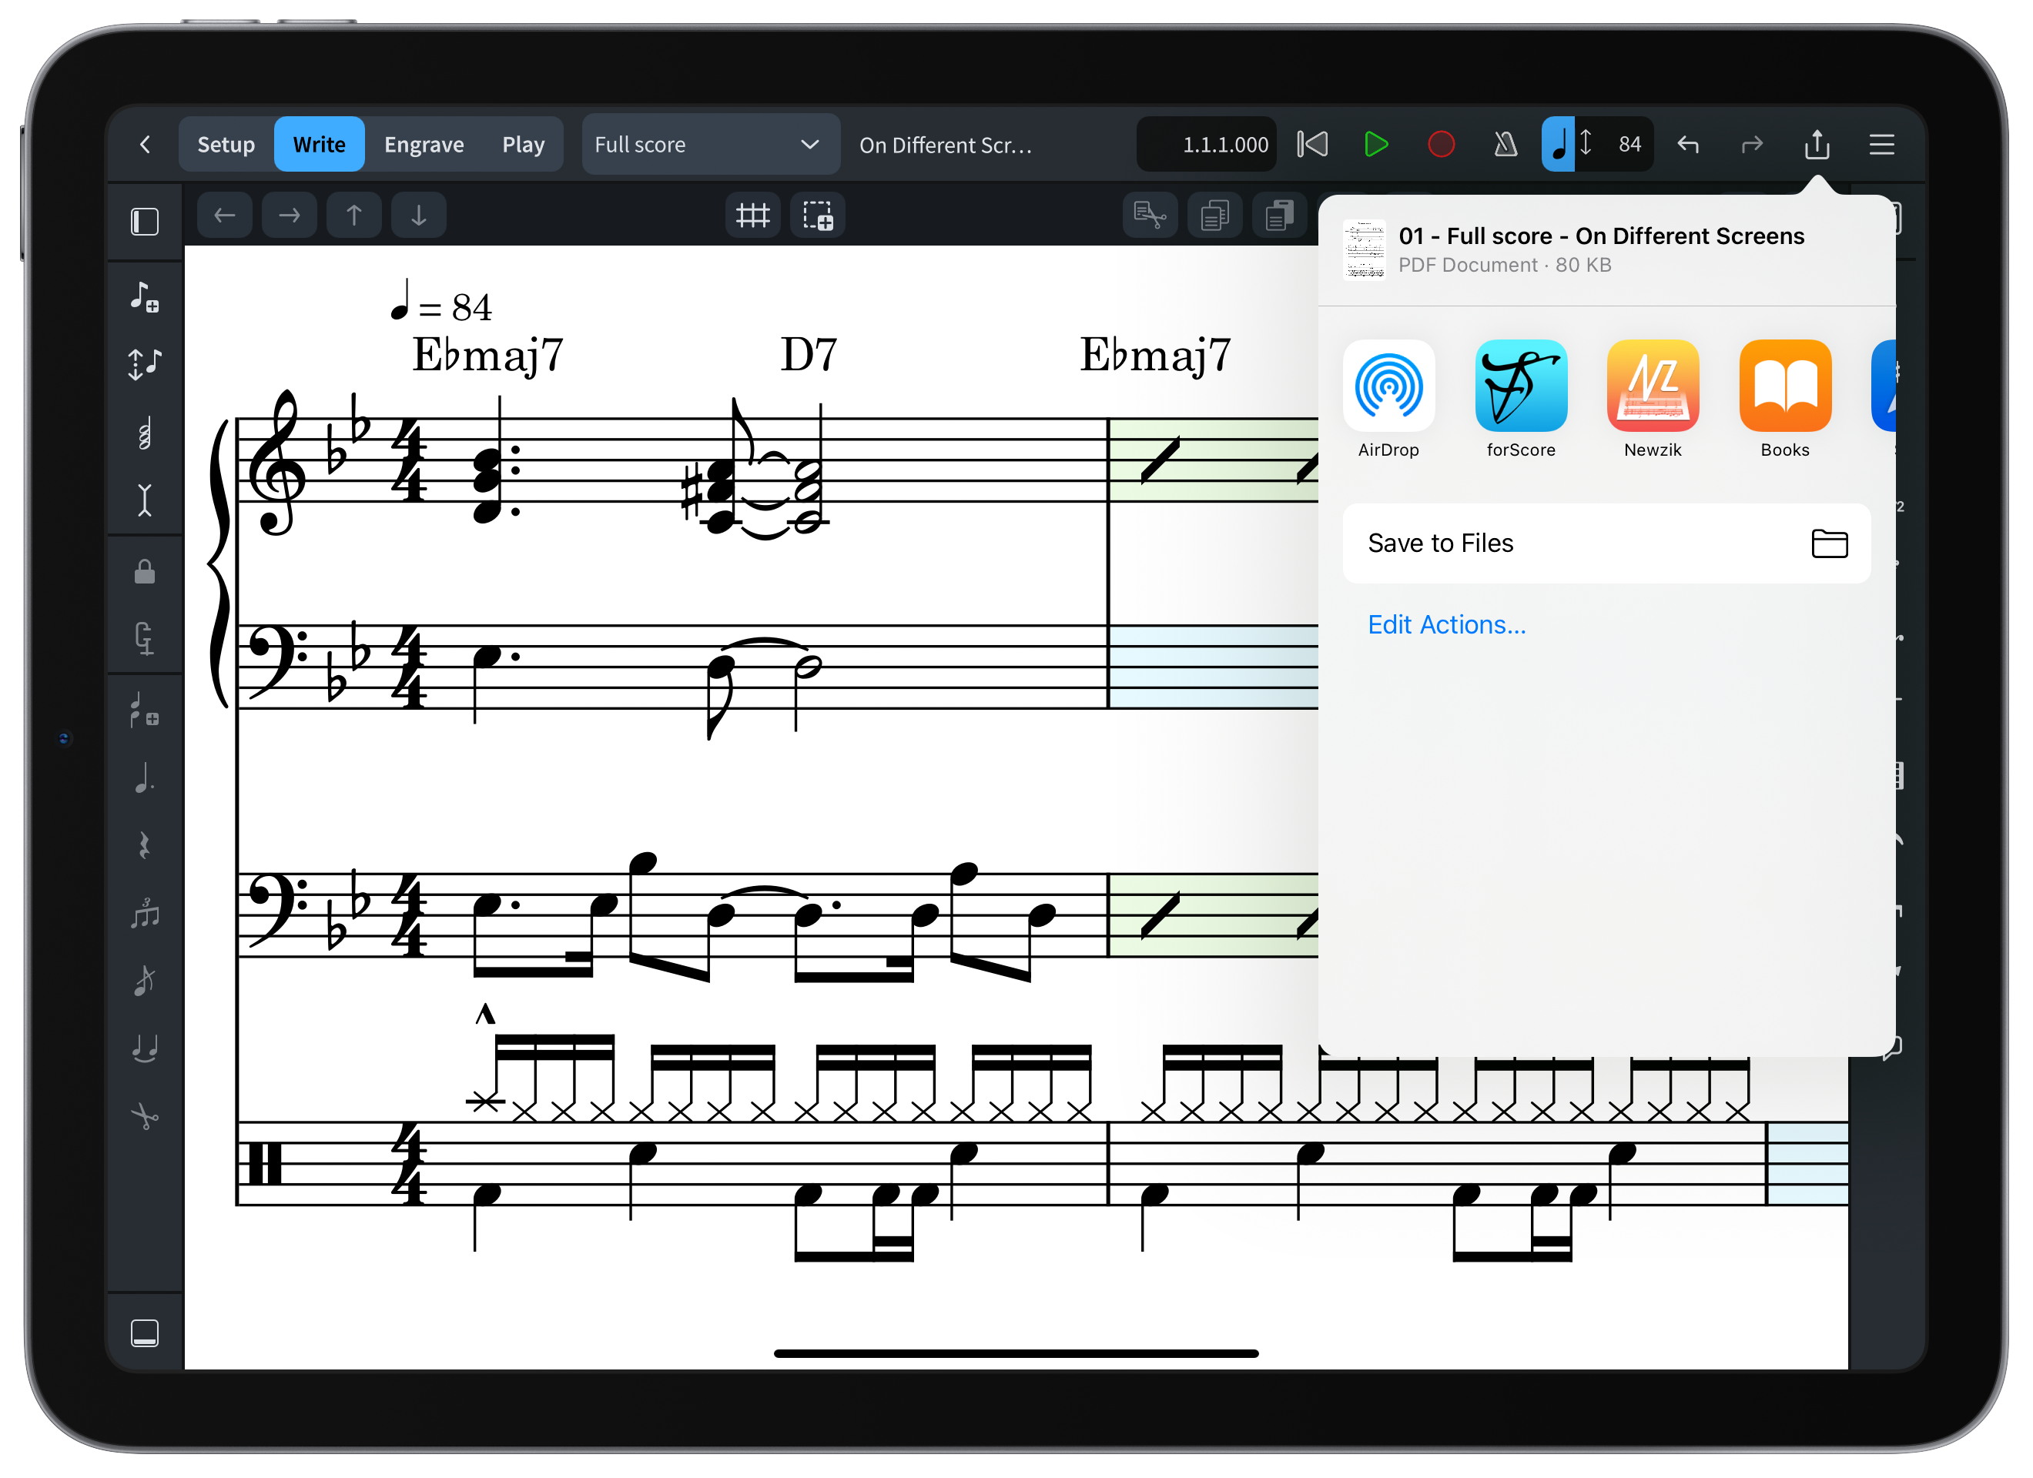
Task: Rewind to the start of the flow
Action: point(1312,144)
